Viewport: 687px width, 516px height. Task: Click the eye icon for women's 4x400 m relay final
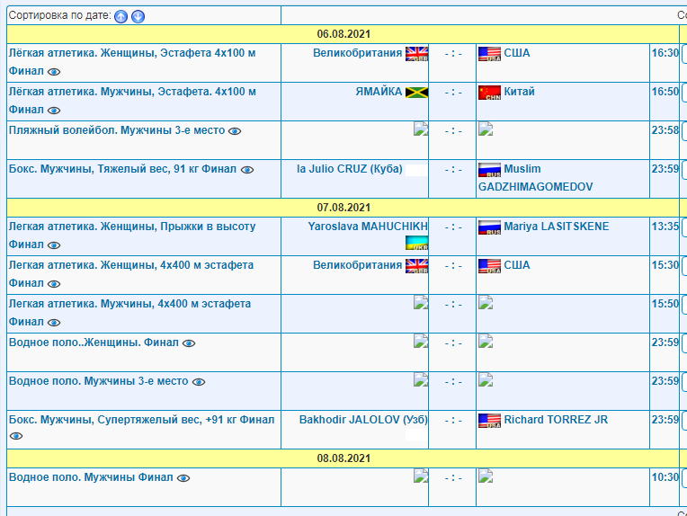pos(54,284)
